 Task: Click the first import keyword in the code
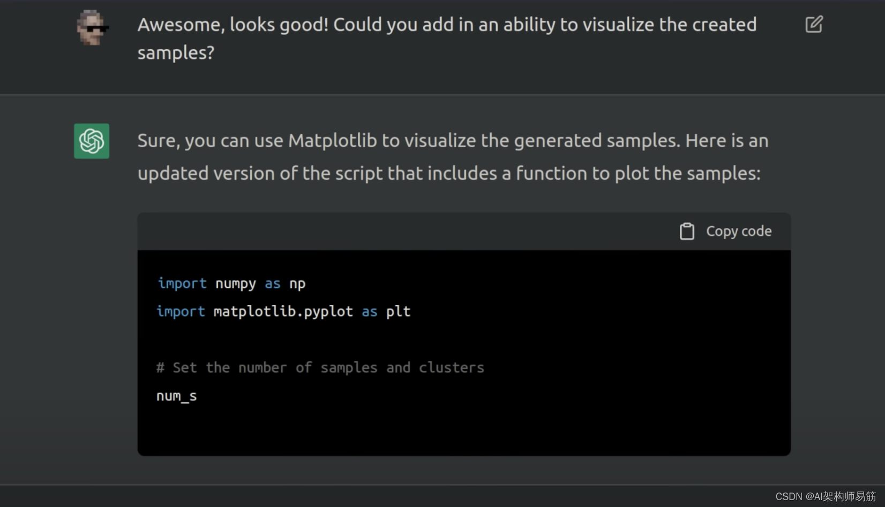coord(182,283)
